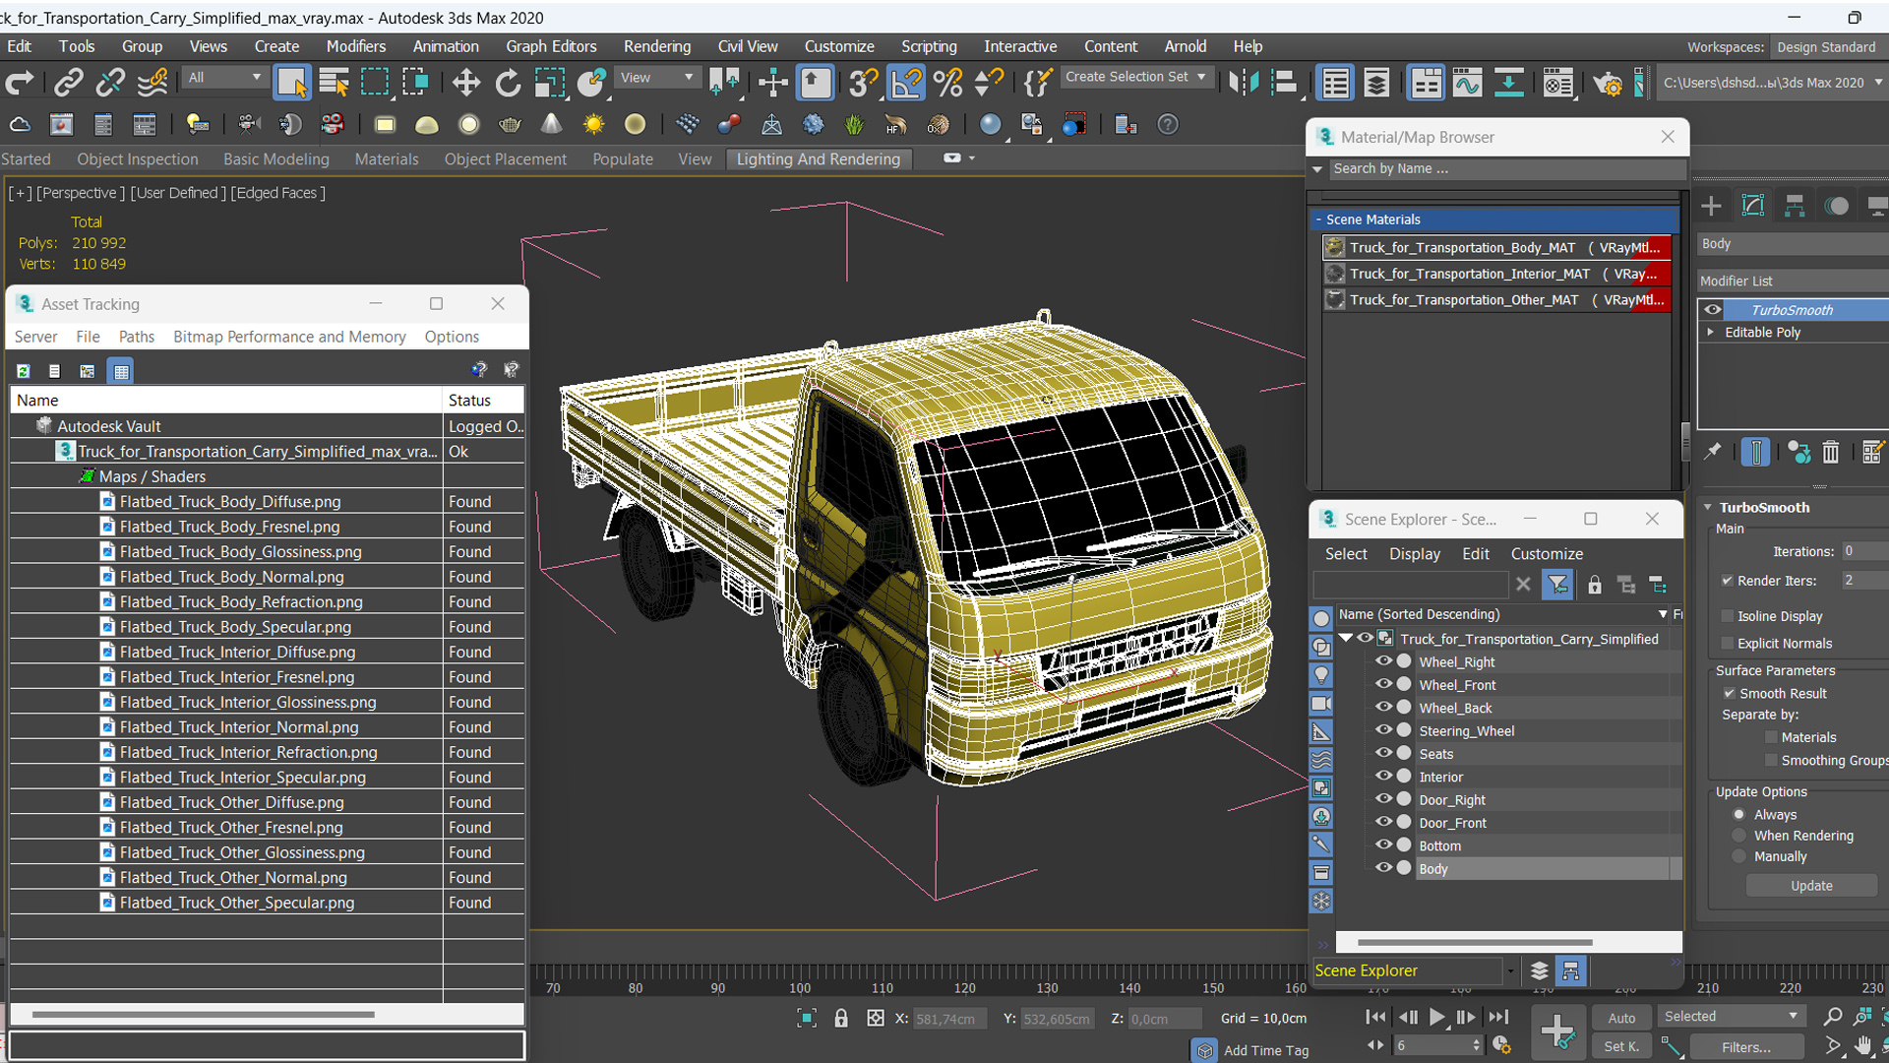1889x1063 pixels.
Task: Switch to Object Inspection ribbon tab
Action: pyautogui.click(x=138, y=159)
